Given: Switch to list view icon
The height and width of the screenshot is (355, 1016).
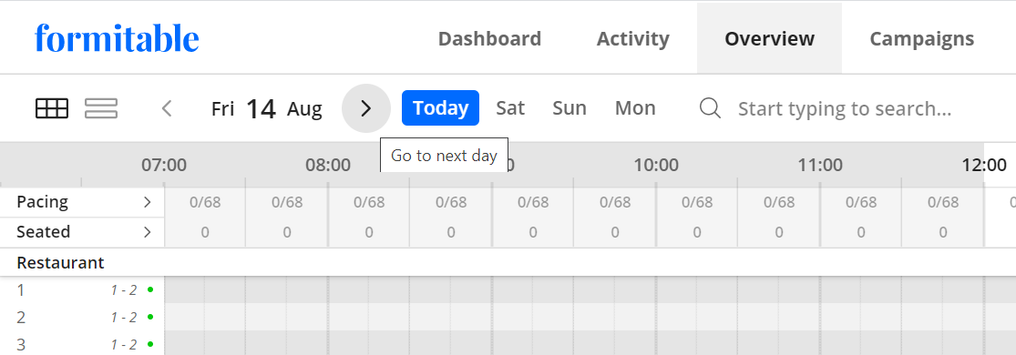Looking at the screenshot, I should point(101,108).
